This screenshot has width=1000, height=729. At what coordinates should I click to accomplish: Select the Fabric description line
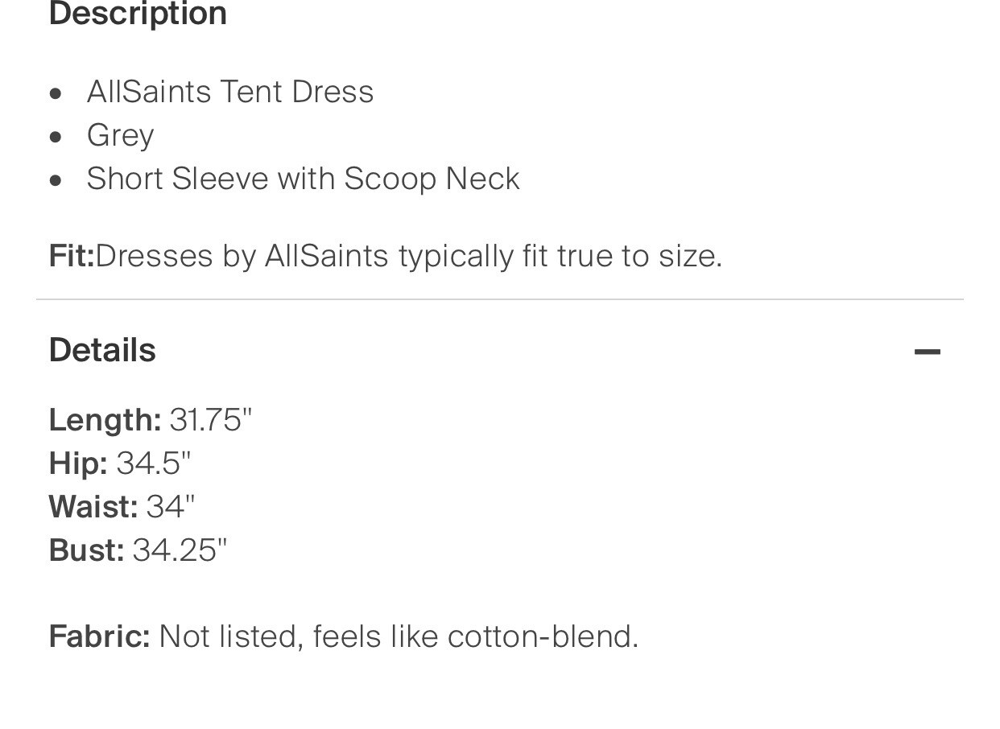(x=342, y=636)
